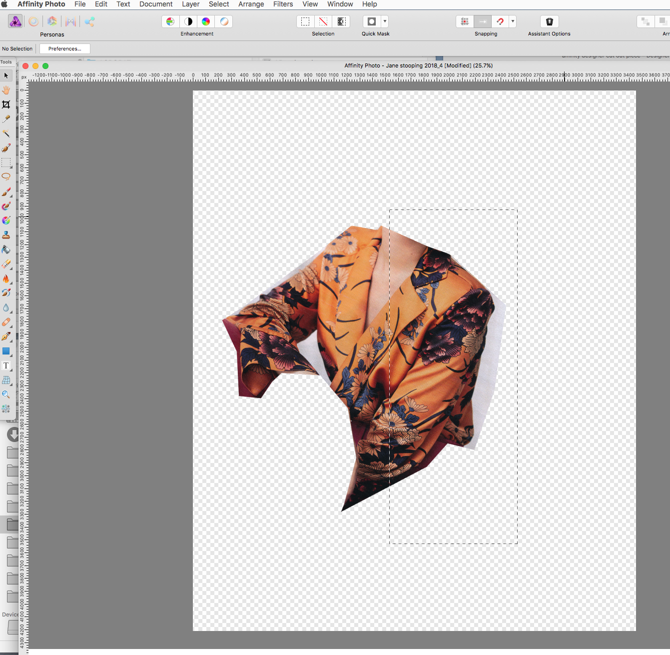
Task: Click the Preferences... button
Action: (64, 48)
